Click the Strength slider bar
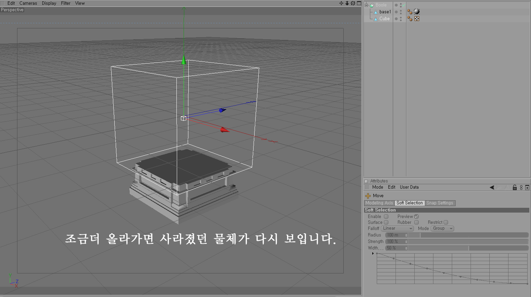 (x=468, y=242)
